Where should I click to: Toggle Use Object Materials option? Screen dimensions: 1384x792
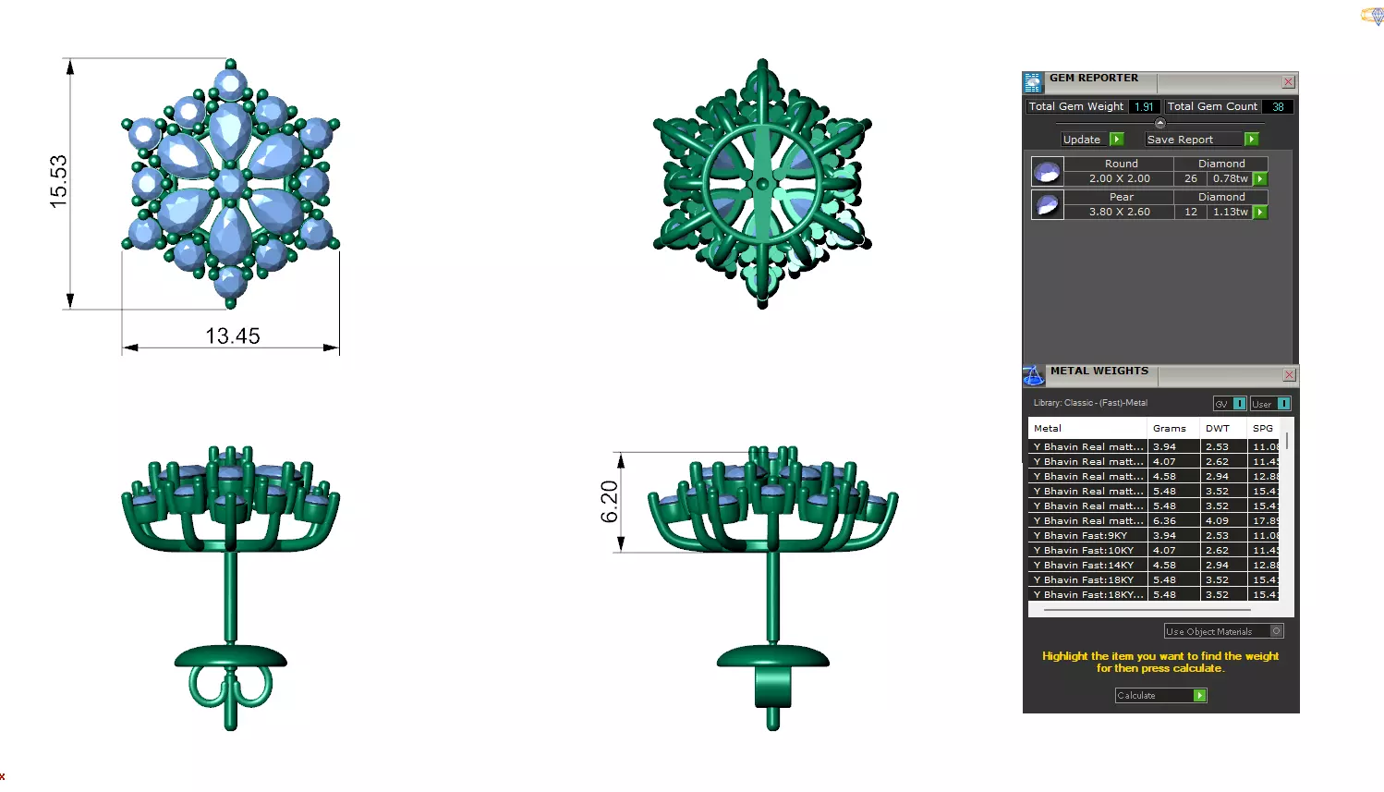(x=1277, y=631)
